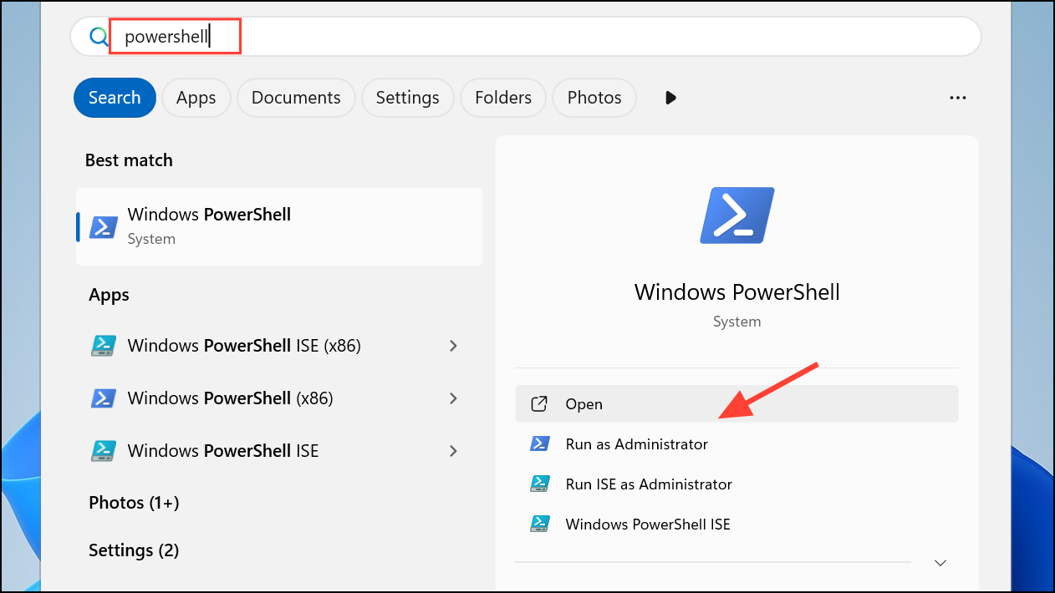Expand Windows PowerShell ISE (x86) chevron

453,346
